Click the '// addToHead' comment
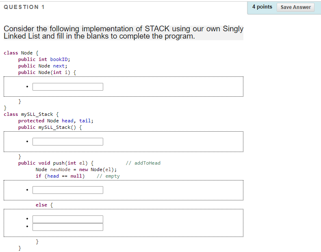321x252 pixels. coord(143,163)
